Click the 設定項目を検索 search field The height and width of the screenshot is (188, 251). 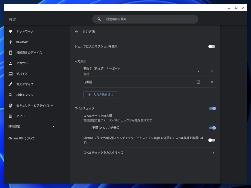pos(145,19)
